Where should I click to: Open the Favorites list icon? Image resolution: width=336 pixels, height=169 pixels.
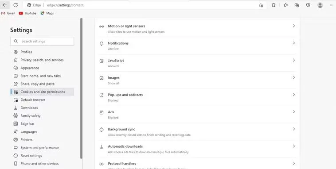pyautogui.click(x=285, y=5)
